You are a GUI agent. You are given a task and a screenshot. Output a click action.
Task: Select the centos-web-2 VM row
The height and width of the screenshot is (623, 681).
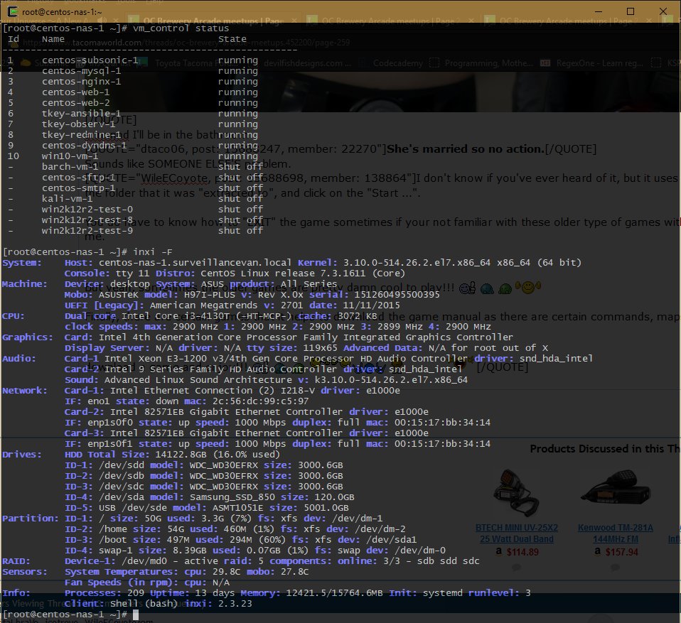click(x=132, y=102)
